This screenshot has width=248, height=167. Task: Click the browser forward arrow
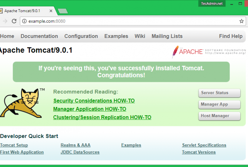pyautogui.click(x=5, y=21)
